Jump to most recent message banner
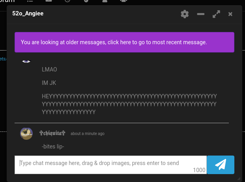This screenshot has height=182, width=245. [x=124, y=42]
